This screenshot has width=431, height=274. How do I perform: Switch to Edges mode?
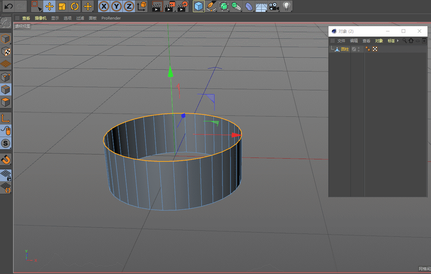pos(6,90)
